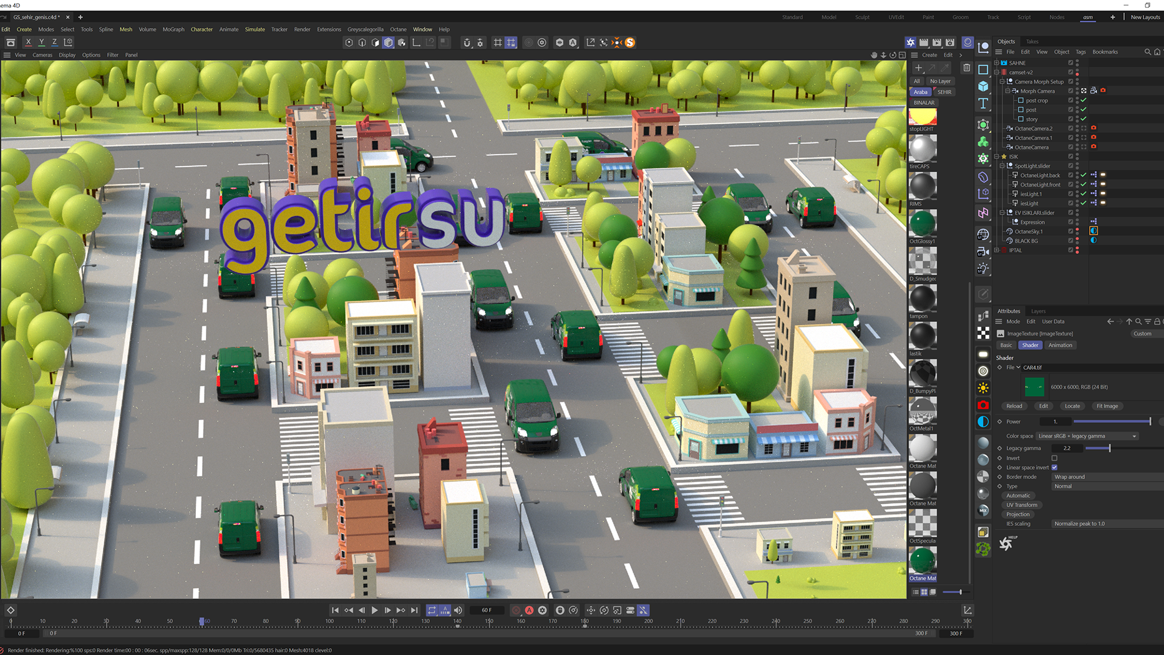The width and height of the screenshot is (1164, 655).
Task: Click Octane Mix material icon
Action: (983, 510)
